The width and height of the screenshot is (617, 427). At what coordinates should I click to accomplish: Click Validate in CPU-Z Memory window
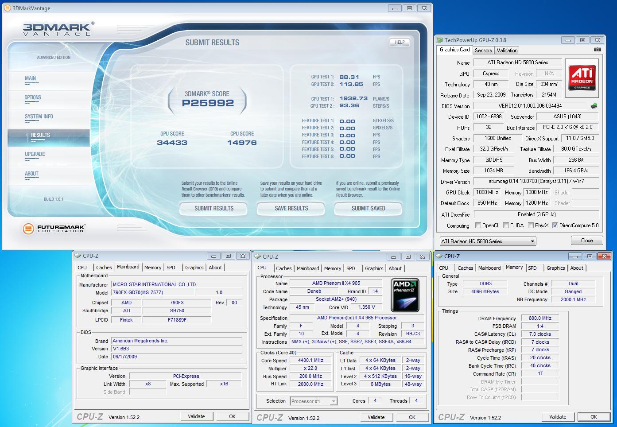(558, 417)
